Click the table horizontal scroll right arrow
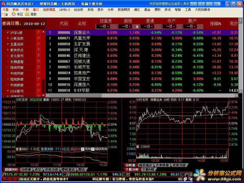Viewport: 244px width, 183px height. pyautogui.click(x=237, y=95)
